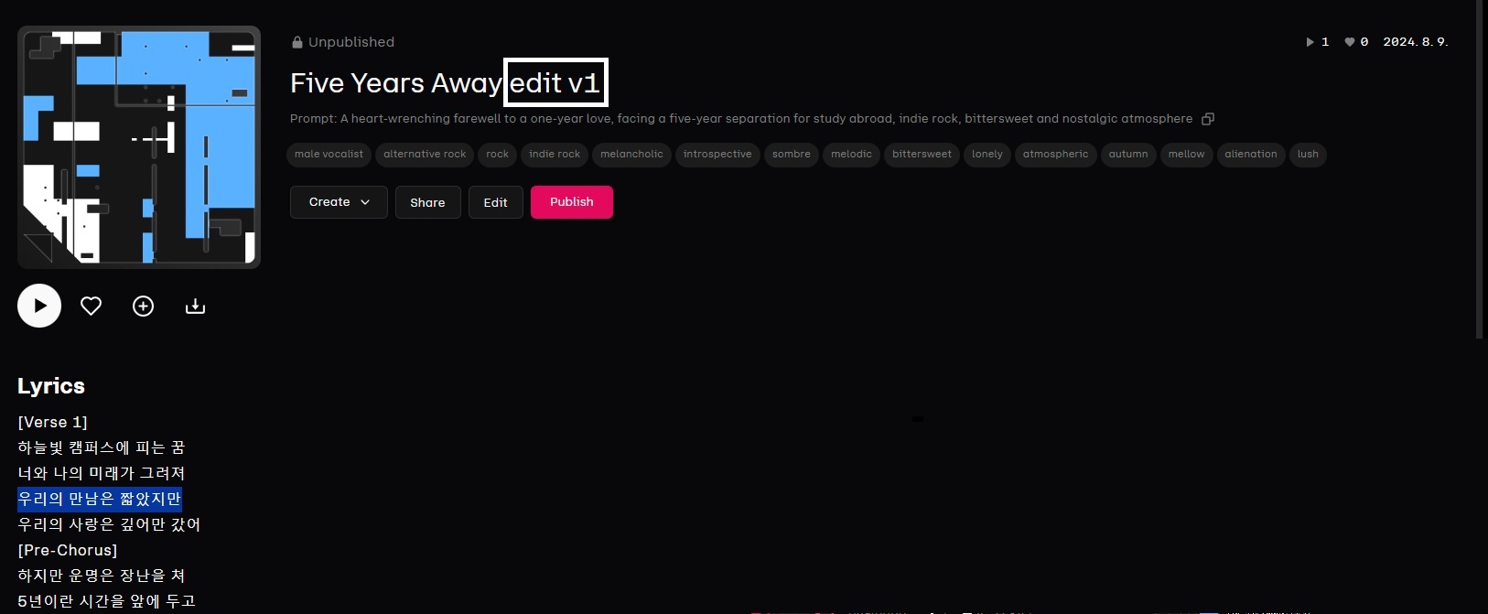Click the heart likes count icon
Image resolution: width=1488 pixels, height=614 pixels.
(x=1349, y=42)
